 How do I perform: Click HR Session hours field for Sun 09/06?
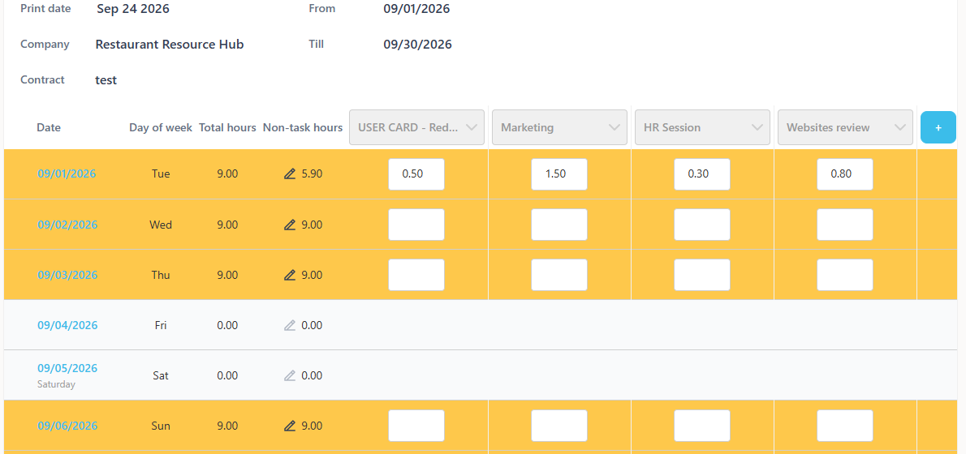tap(702, 426)
